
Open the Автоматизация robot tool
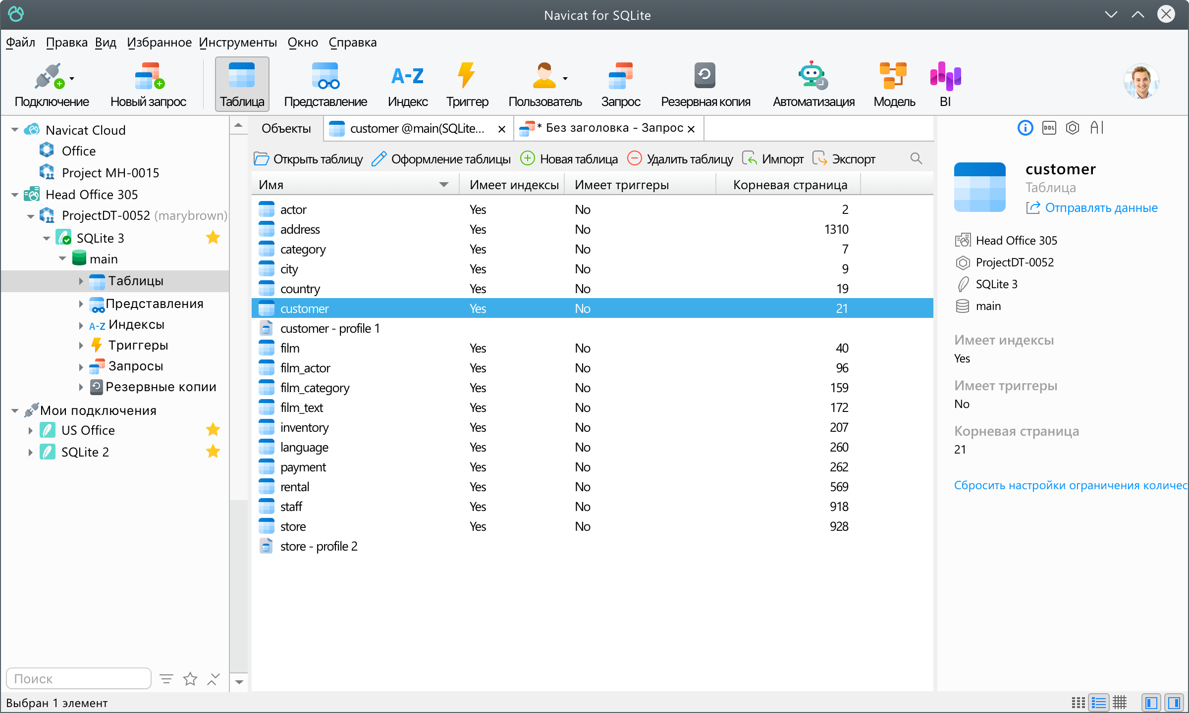pos(813,85)
